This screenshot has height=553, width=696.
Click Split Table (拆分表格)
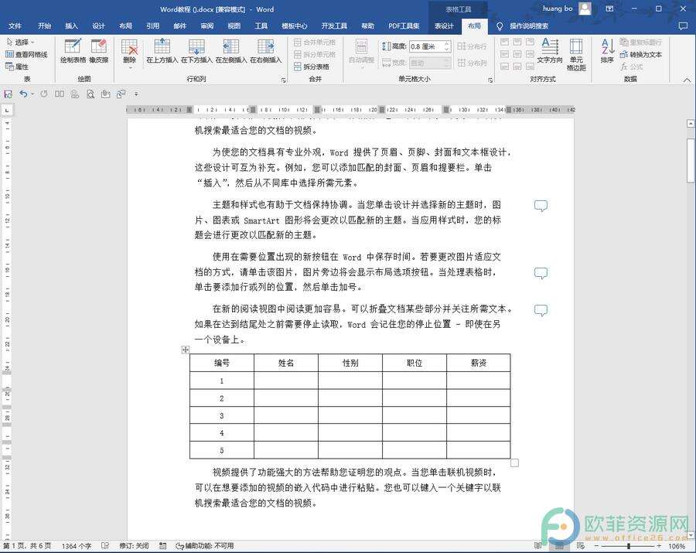coord(311,67)
